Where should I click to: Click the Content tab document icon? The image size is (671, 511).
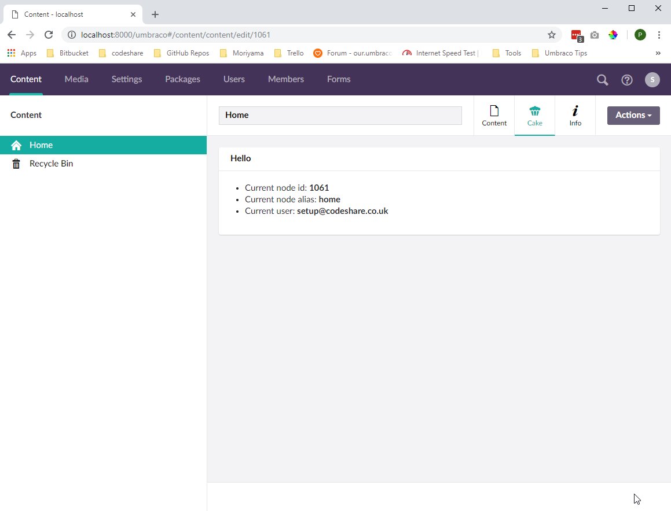[x=494, y=112]
